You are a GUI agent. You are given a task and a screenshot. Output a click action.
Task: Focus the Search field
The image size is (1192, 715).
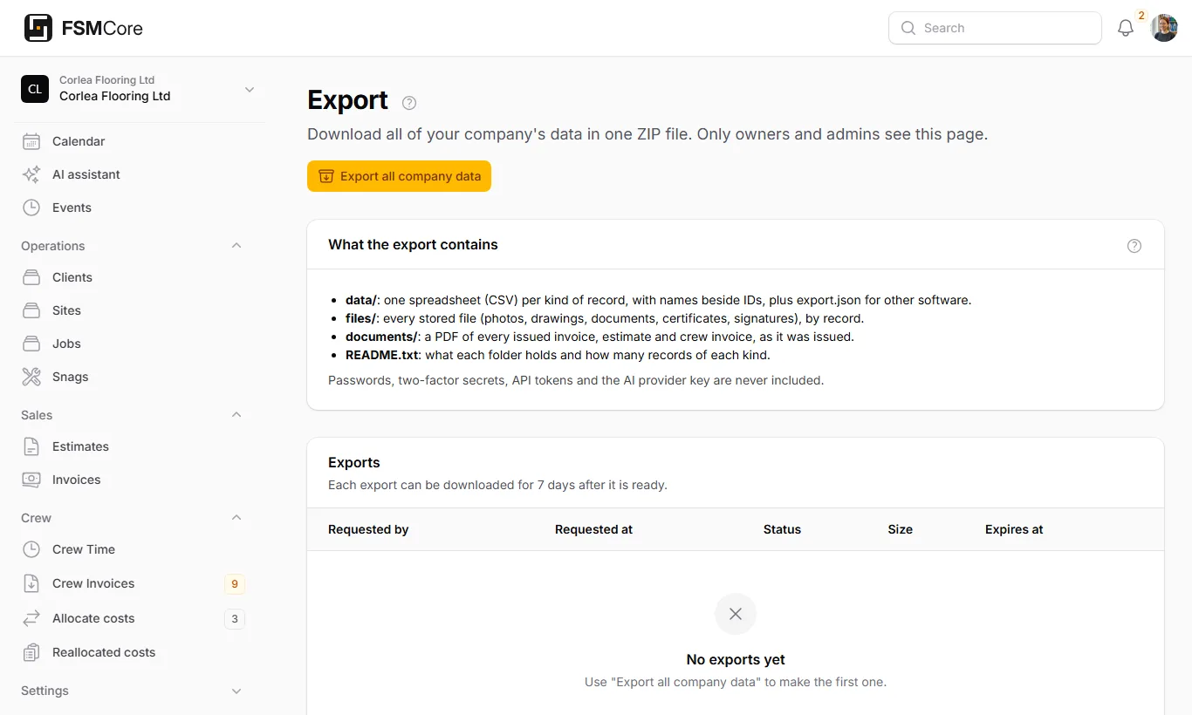tap(995, 28)
